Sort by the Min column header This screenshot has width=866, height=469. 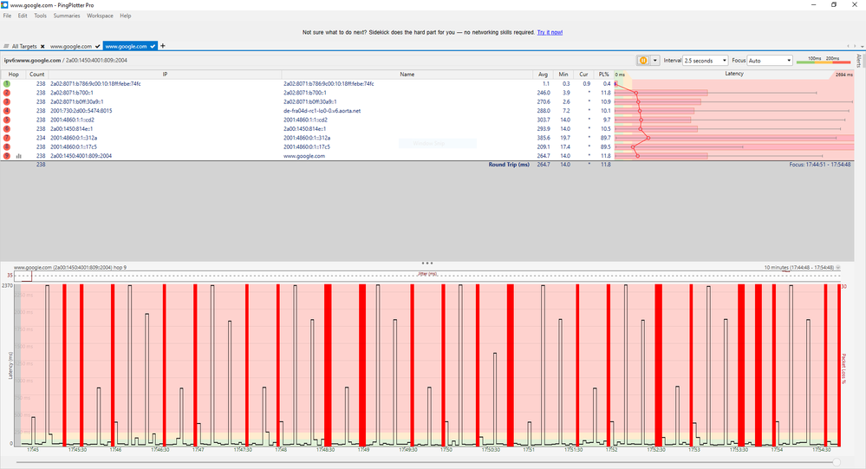coord(563,74)
